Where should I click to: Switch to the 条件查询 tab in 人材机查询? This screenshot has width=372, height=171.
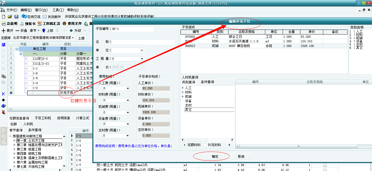[x=207, y=82]
